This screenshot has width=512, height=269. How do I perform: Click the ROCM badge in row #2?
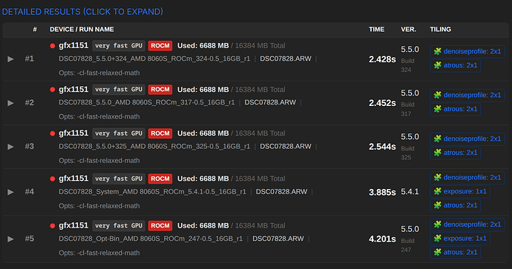[x=160, y=90]
